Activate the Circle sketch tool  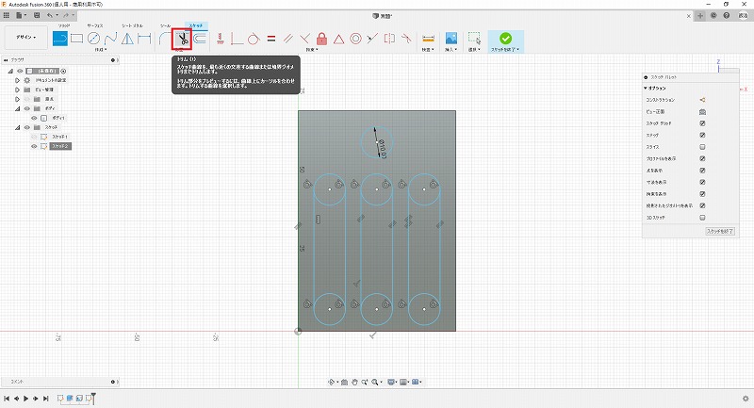(x=94, y=39)
